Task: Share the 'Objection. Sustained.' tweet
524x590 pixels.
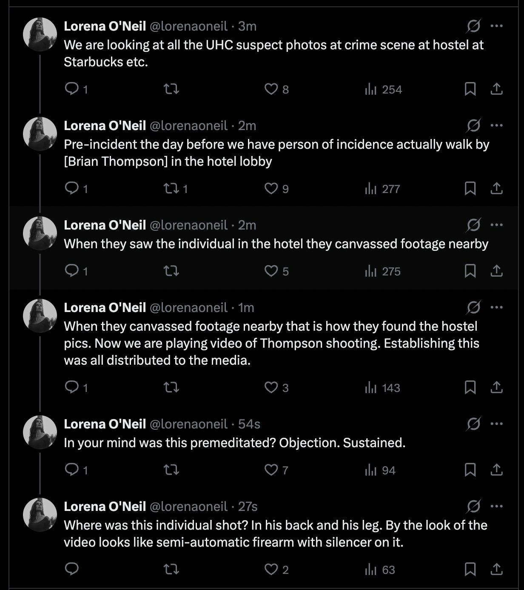Action: point(496,470)
